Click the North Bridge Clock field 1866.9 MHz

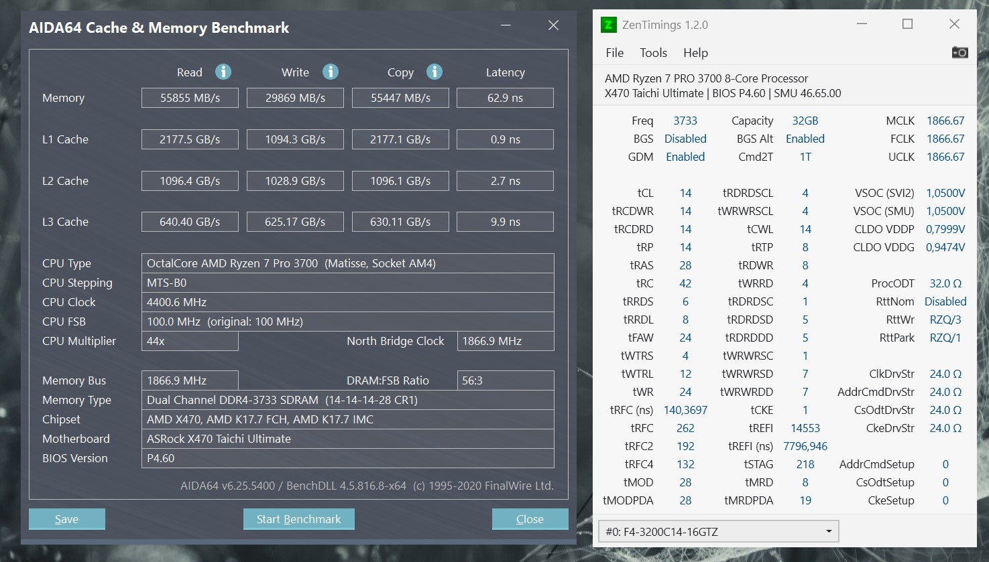coord(505,341)
